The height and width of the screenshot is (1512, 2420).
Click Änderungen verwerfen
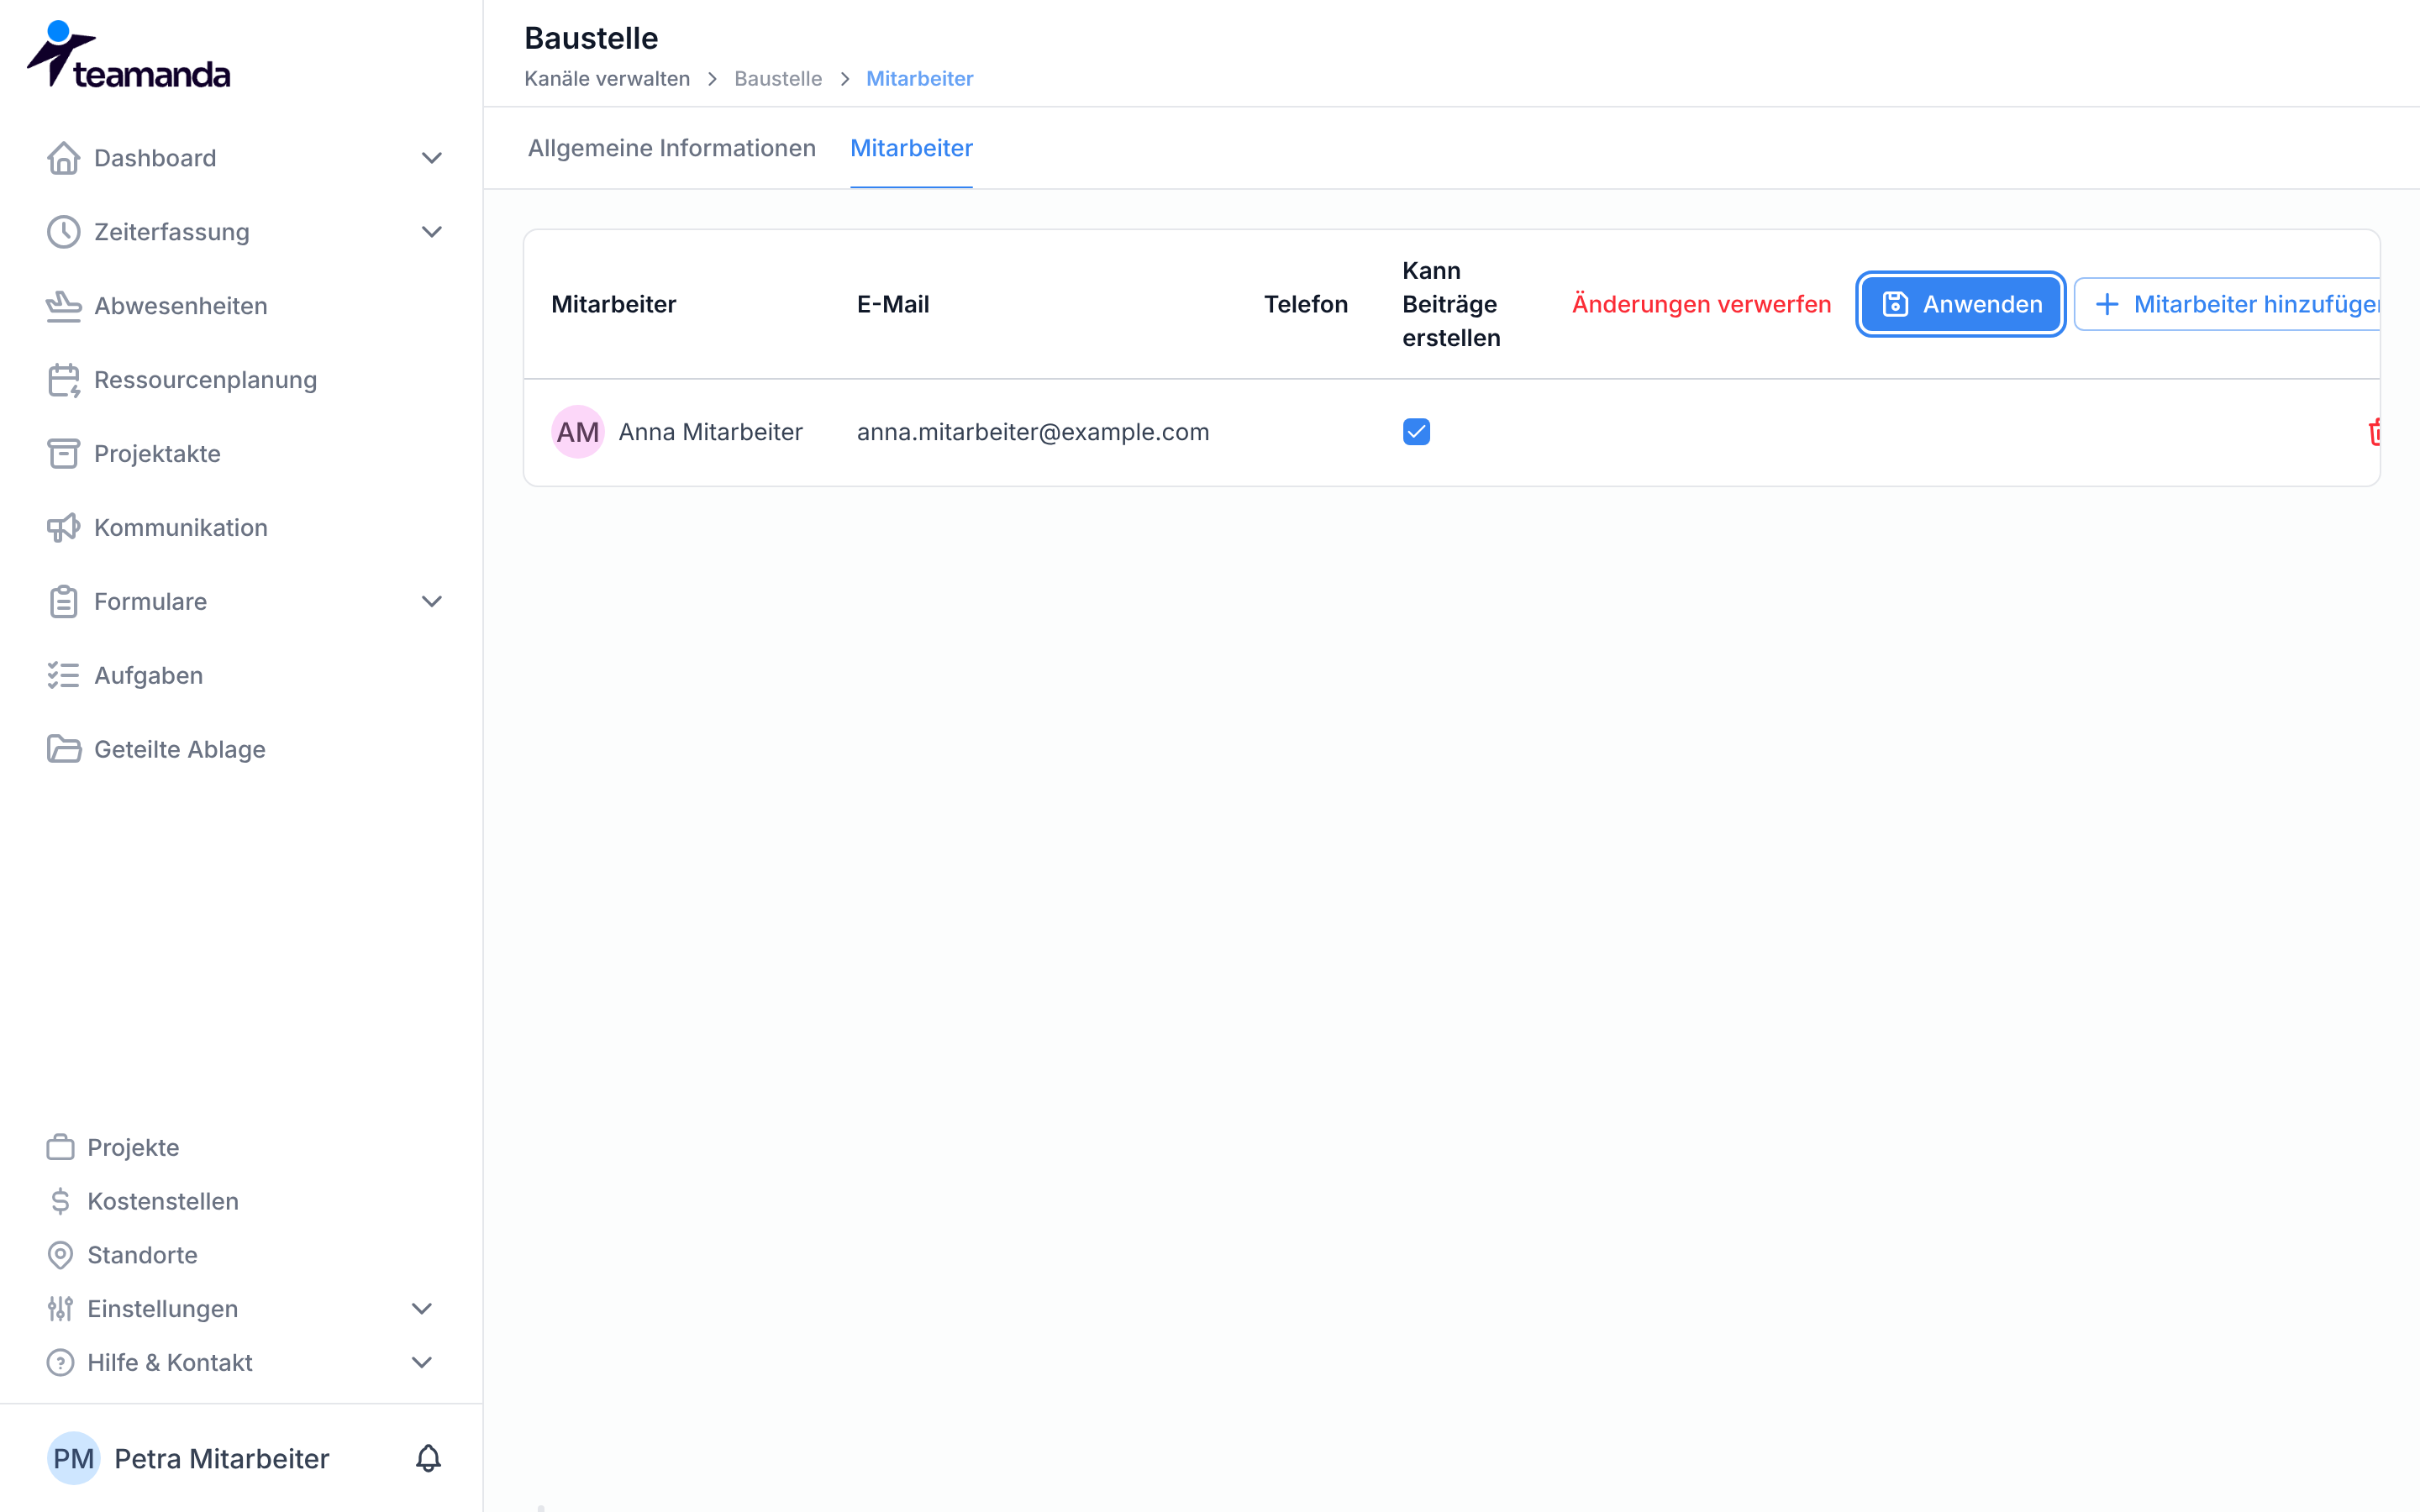(x=1701, y=304)
